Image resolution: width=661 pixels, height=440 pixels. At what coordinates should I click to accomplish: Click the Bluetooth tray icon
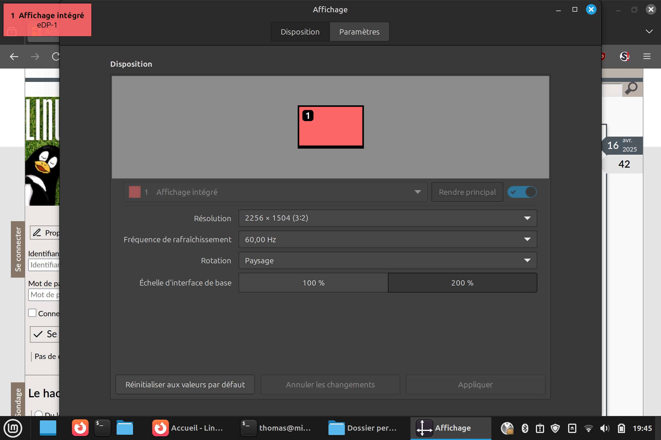(x=525, y=428)
